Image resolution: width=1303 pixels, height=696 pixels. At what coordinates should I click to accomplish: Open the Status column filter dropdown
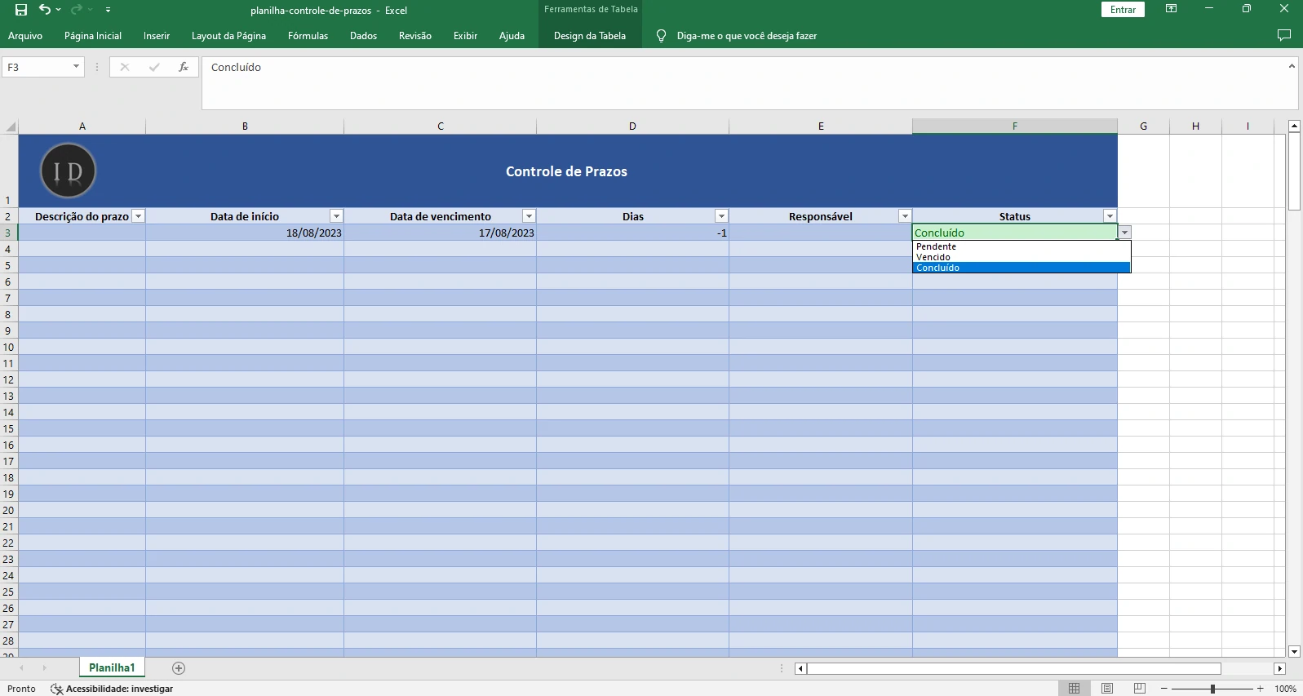coord(1110,216)
